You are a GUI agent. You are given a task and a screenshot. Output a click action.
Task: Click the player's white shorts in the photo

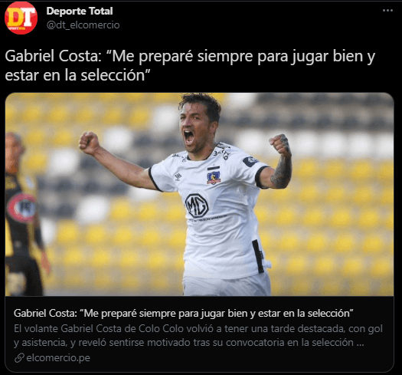[x=227, y=285]
